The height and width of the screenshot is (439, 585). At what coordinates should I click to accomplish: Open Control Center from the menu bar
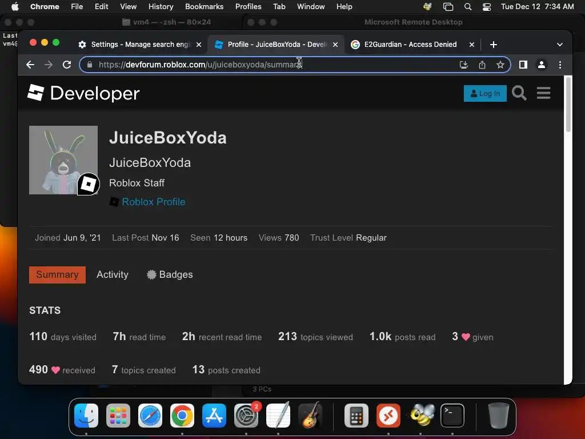coord(487,6)
